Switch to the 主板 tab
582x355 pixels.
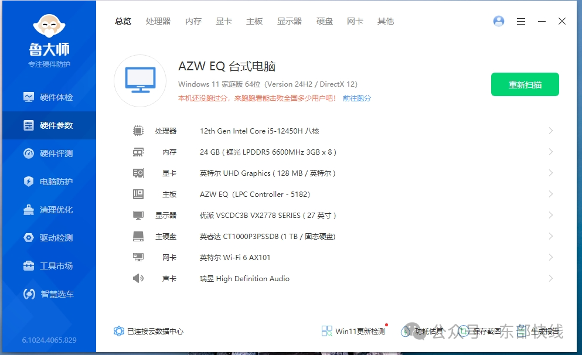pyautogui.click(x=254, y=21)
